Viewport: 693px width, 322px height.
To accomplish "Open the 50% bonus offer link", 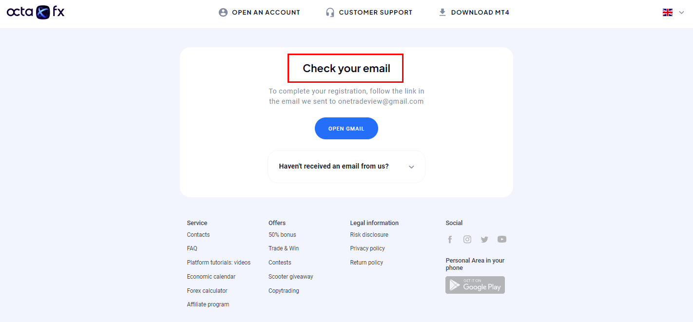I will tap(282, 235).
